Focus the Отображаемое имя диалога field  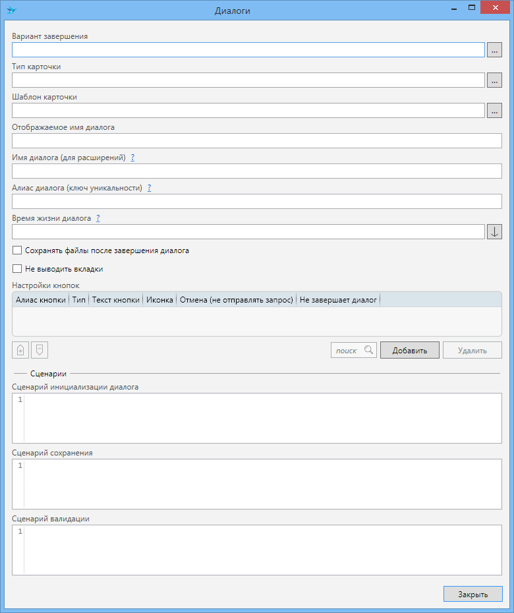[257, 140]
